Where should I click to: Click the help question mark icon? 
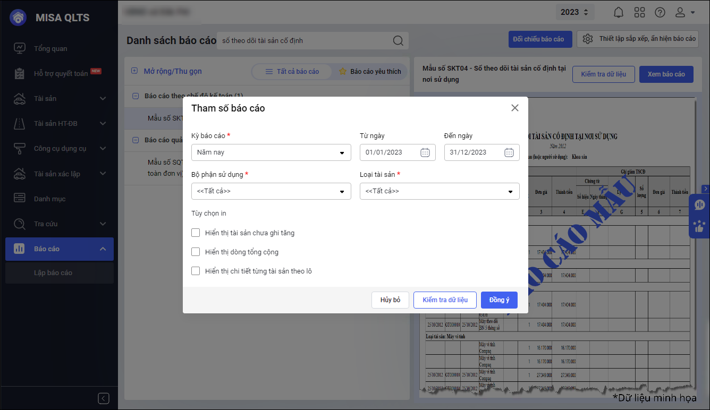click(660, 12)
